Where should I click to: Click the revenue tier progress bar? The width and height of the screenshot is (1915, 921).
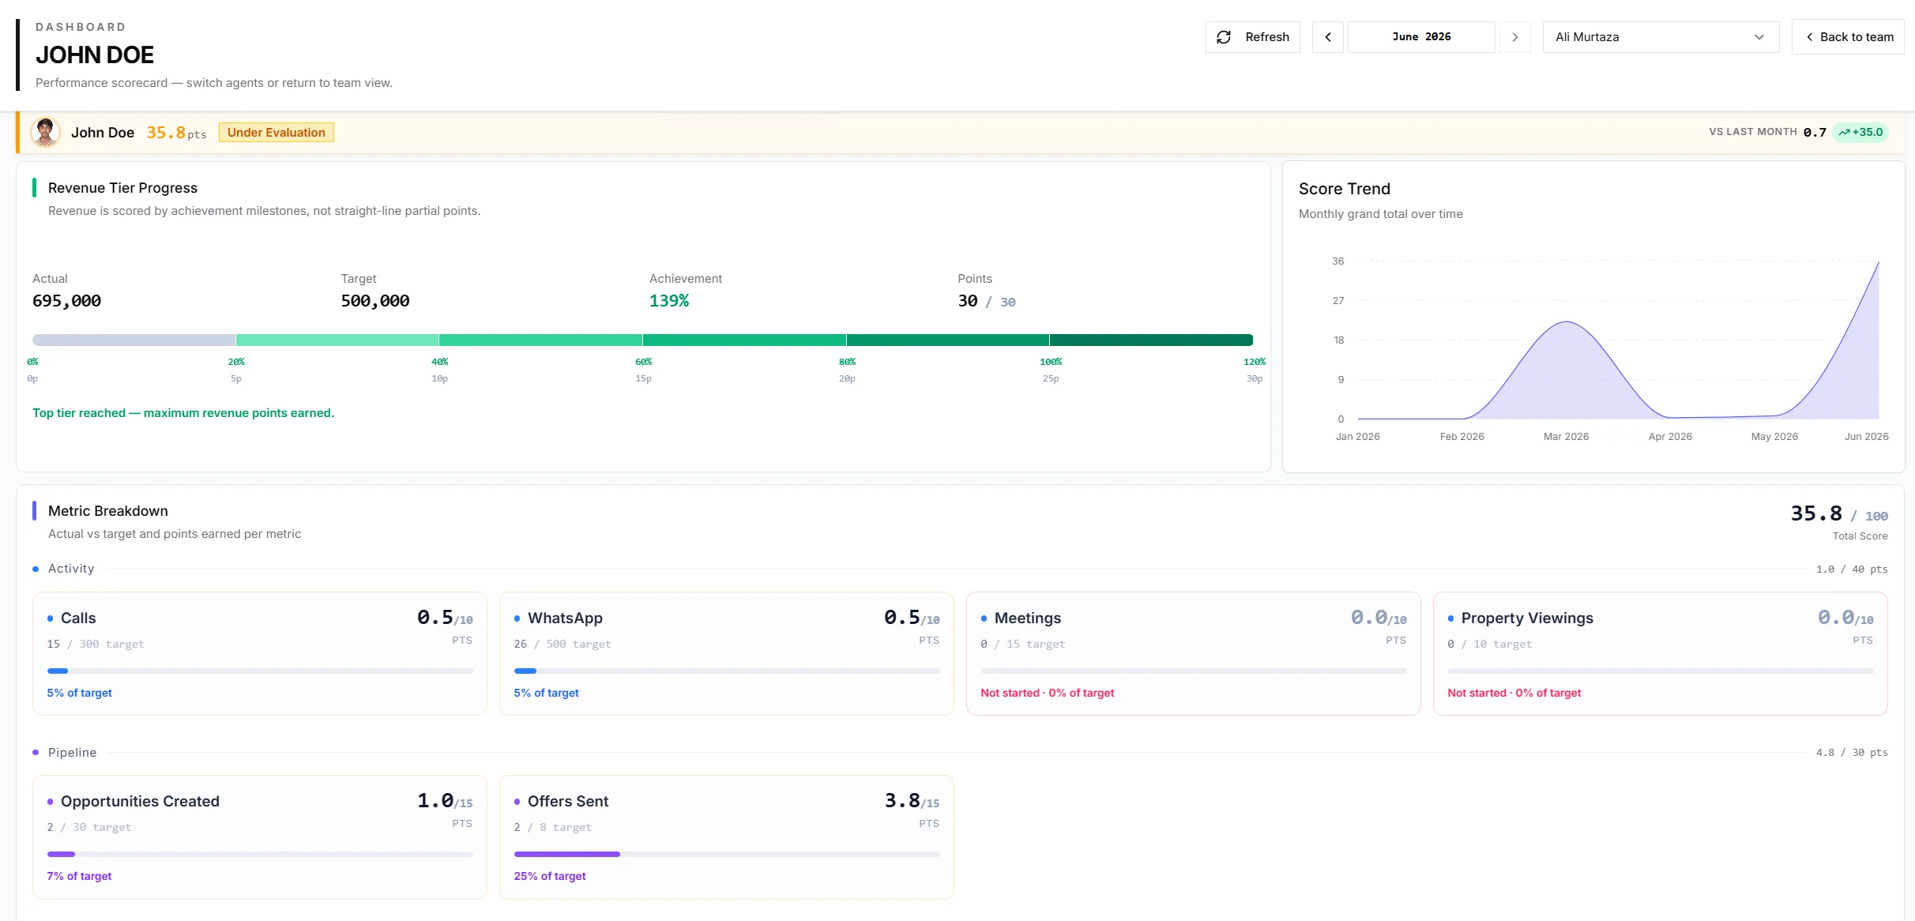[642, 340]
